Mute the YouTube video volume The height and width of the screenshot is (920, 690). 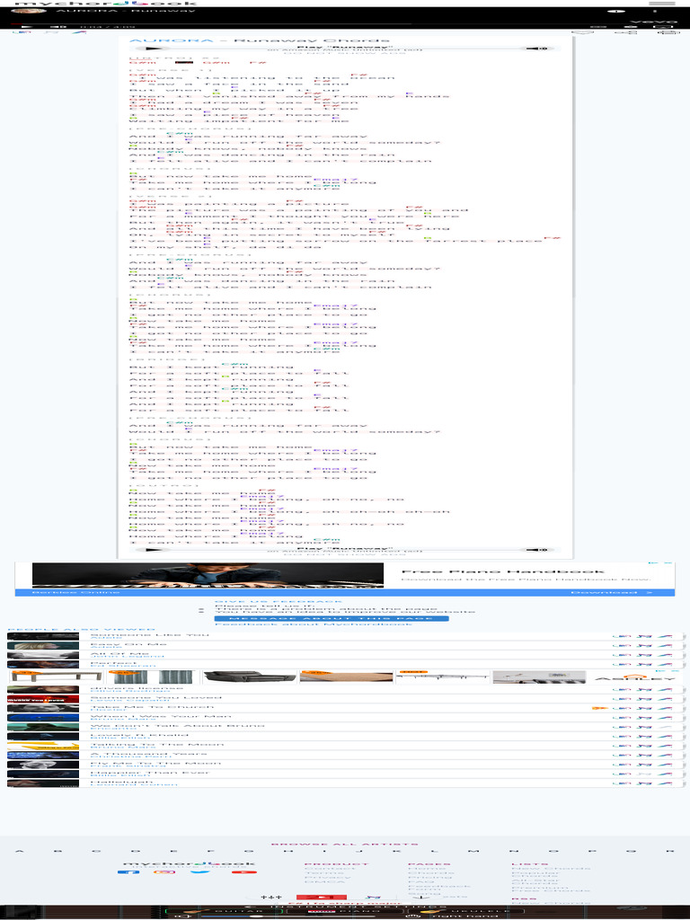click(x=57, y=26)
